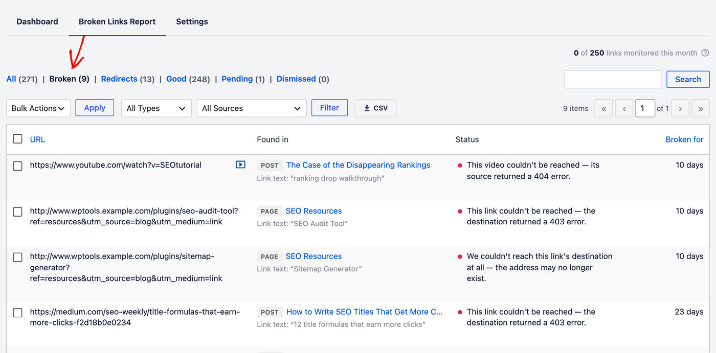Filter by Good (248) links

click(188, 79)
